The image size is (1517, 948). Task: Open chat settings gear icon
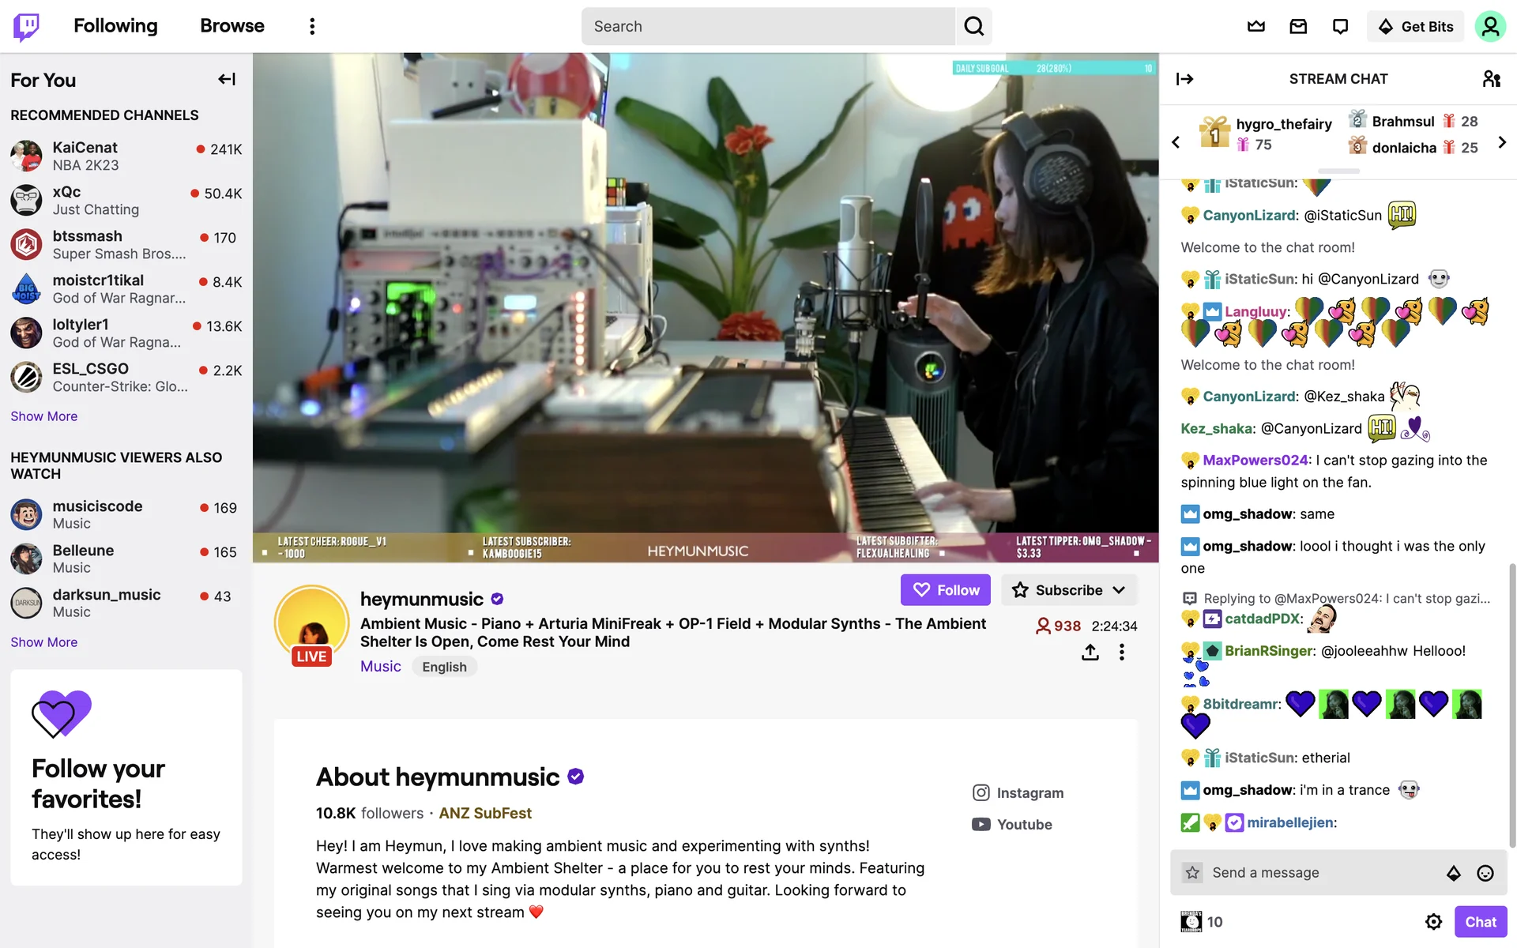[x=1433, y=921]
